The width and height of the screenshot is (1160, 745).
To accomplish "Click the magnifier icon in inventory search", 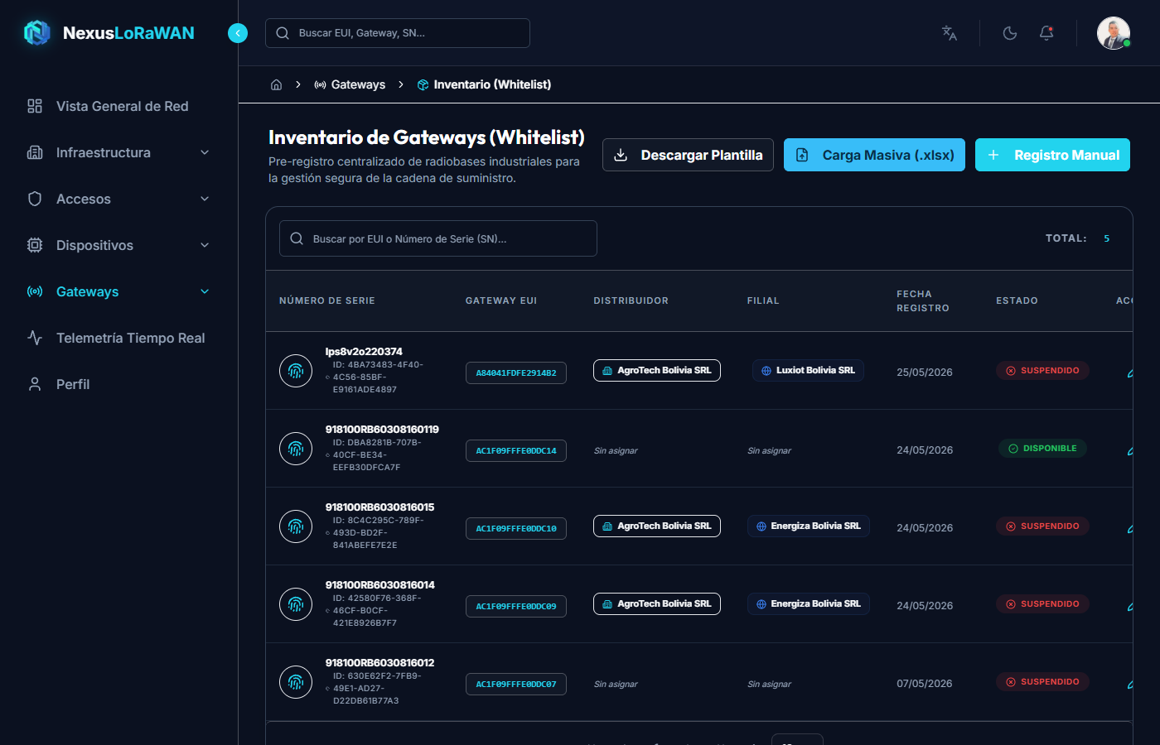I will (297, 238).
